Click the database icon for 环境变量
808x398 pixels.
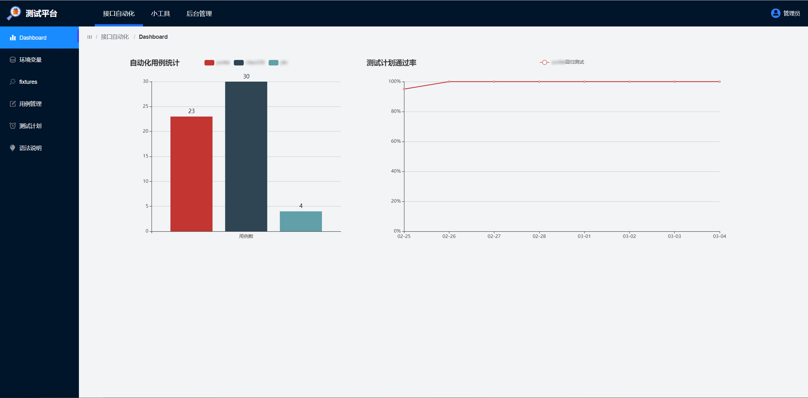coord(13,60)
